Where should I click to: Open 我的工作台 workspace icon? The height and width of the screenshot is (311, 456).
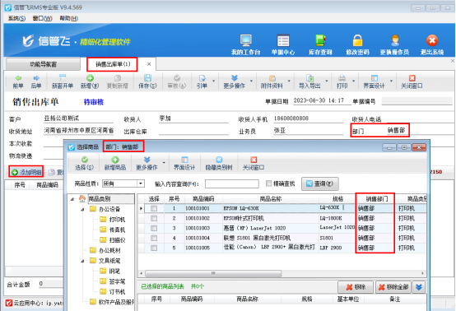(x=246, y=40)
